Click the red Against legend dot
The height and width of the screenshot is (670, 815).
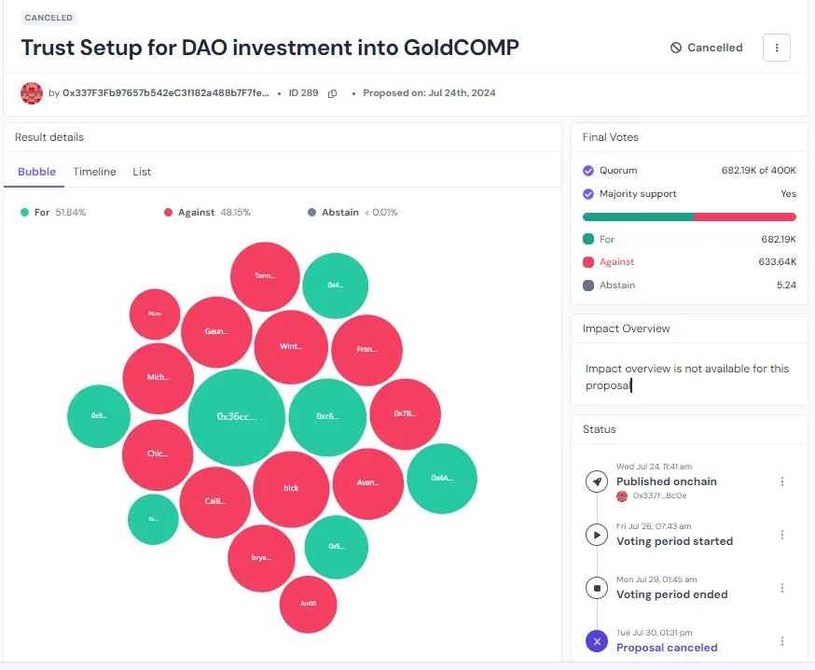(169, 213)
